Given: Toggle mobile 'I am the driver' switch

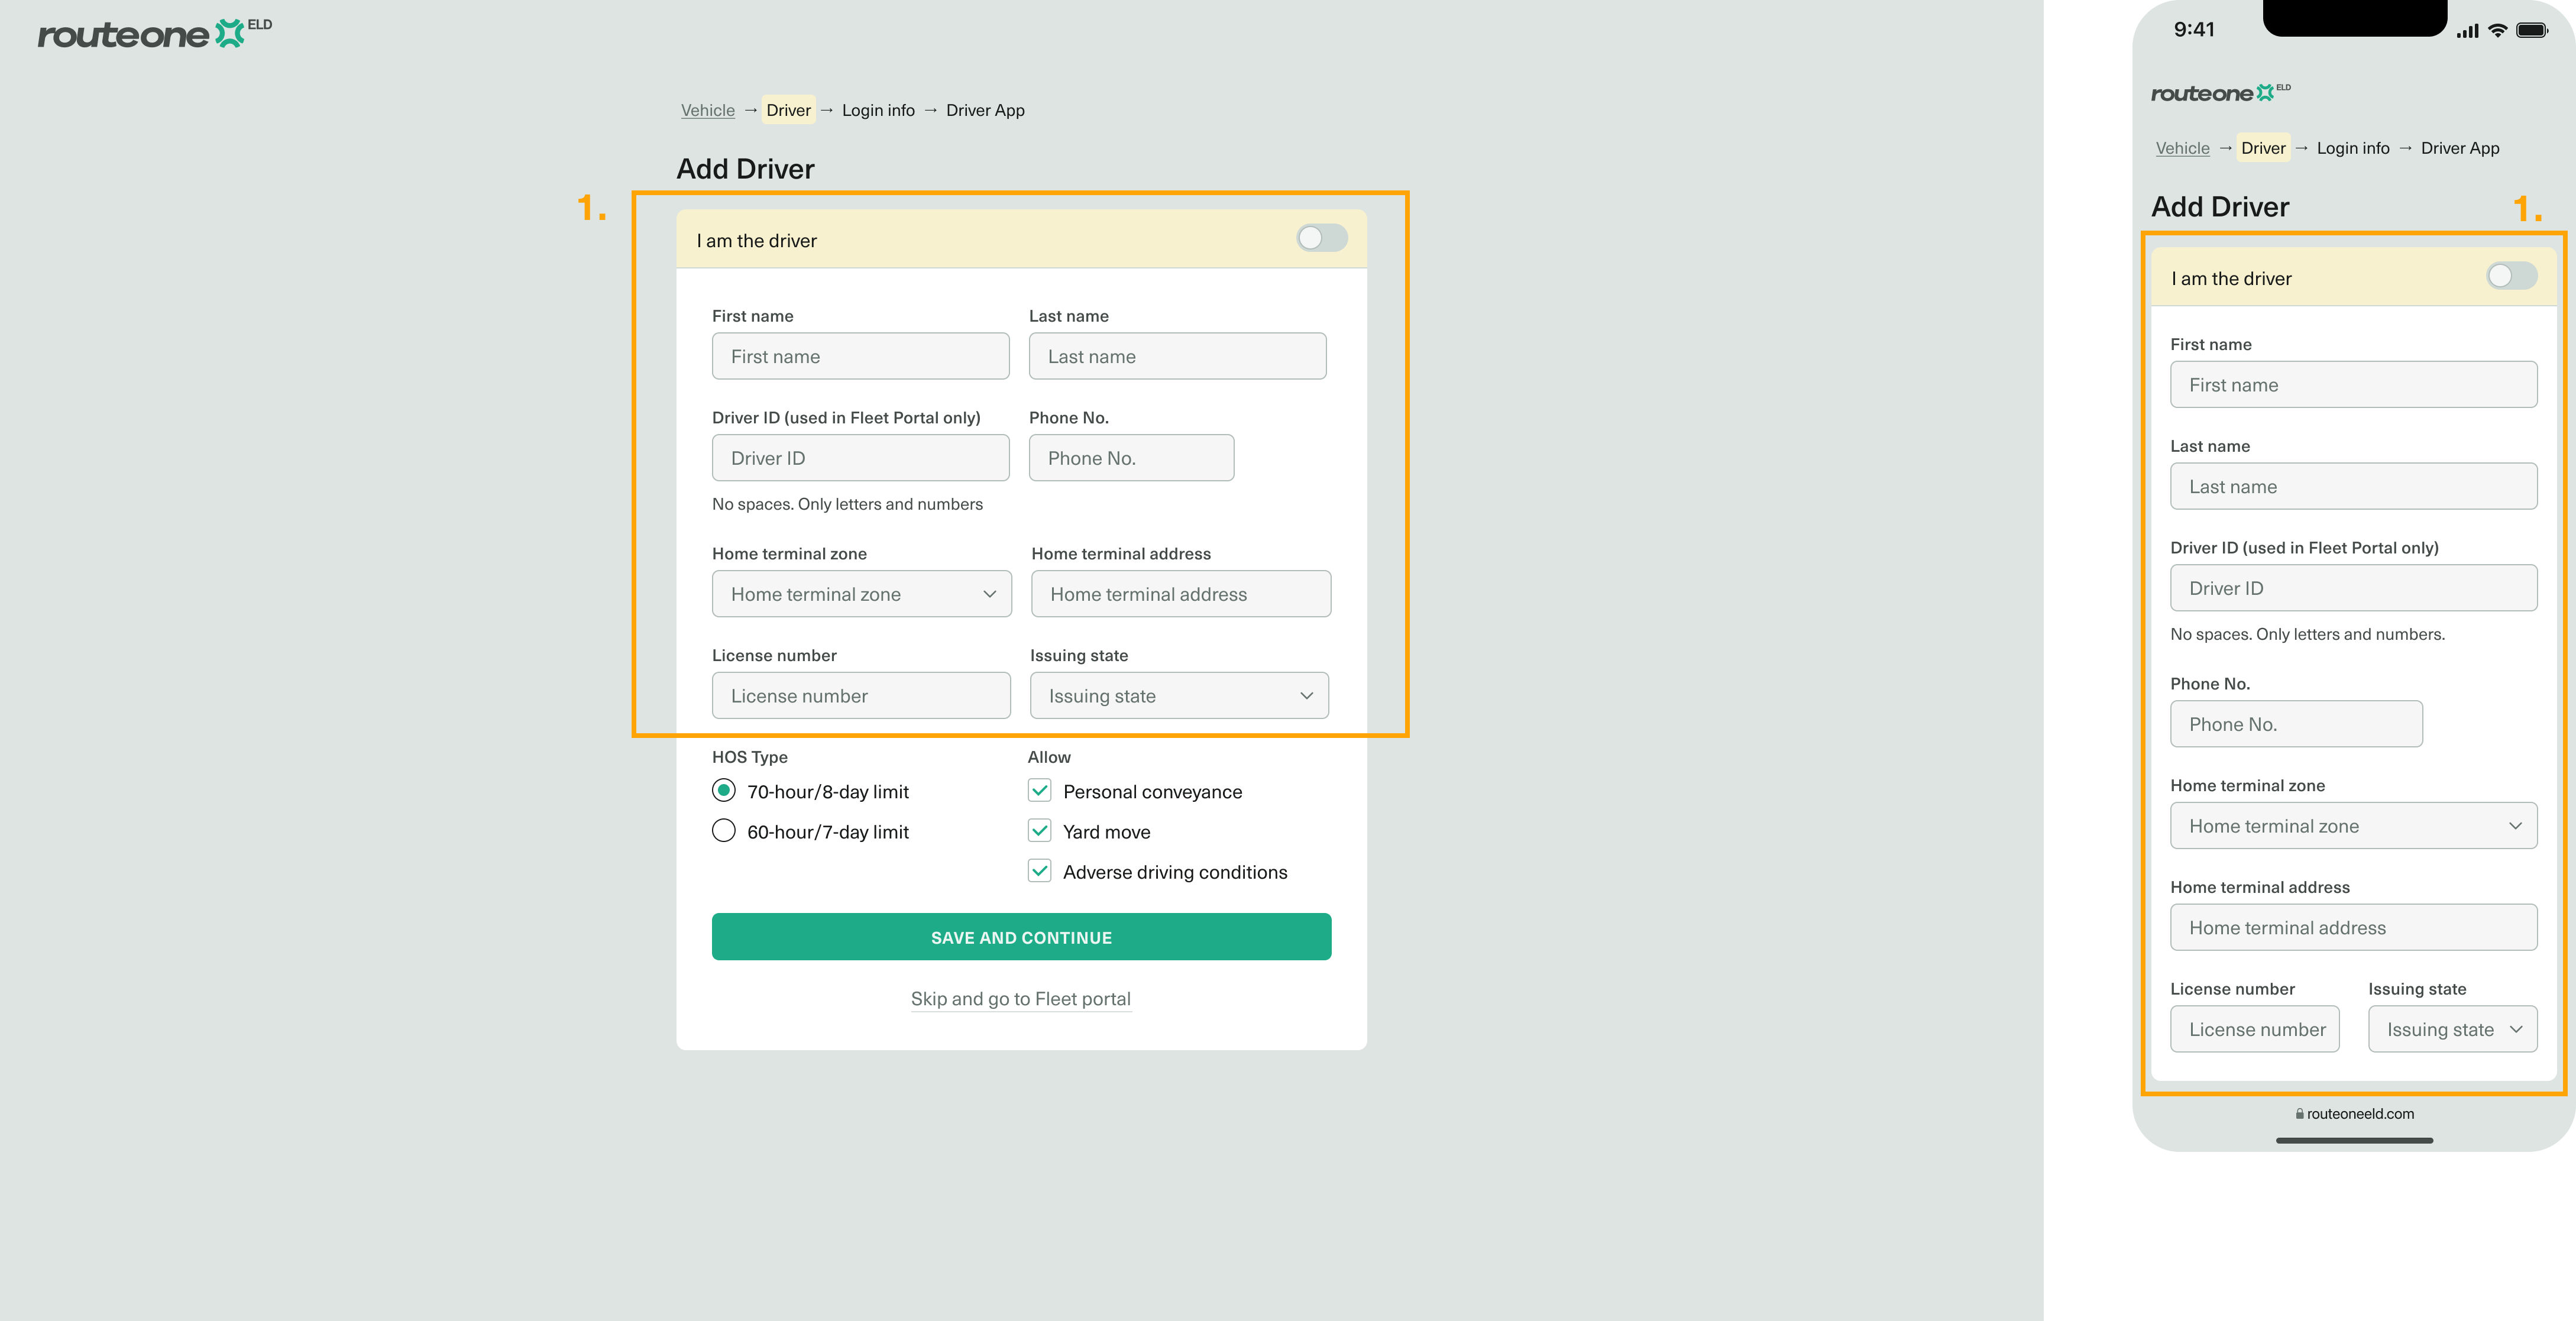Looking at the screenshot, I should click(x=2511, y=276).
